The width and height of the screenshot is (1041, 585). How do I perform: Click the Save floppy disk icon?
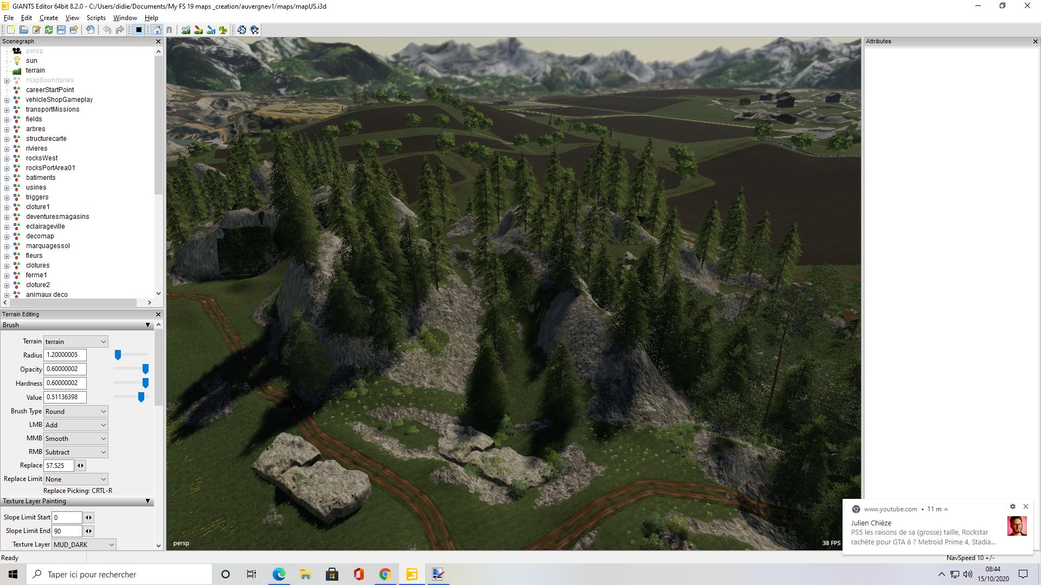pyautogui.click(x=61, y=30)
